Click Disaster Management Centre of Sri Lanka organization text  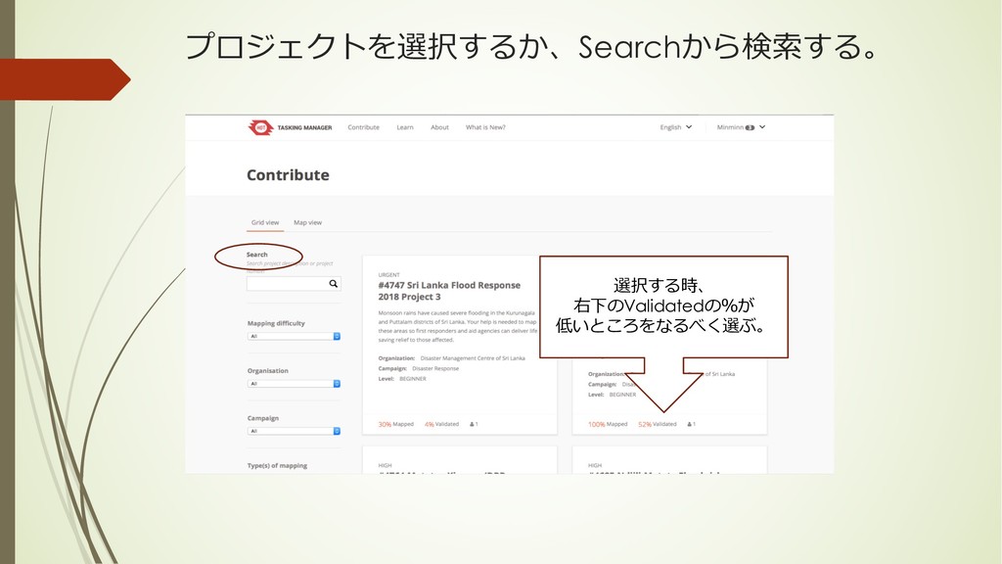[x=473, y=358]
